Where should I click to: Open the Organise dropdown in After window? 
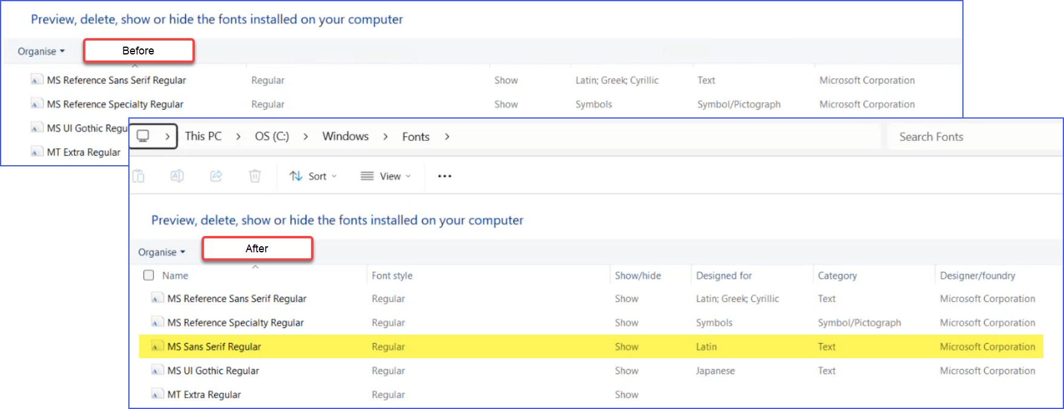click(x=161, y=252)
